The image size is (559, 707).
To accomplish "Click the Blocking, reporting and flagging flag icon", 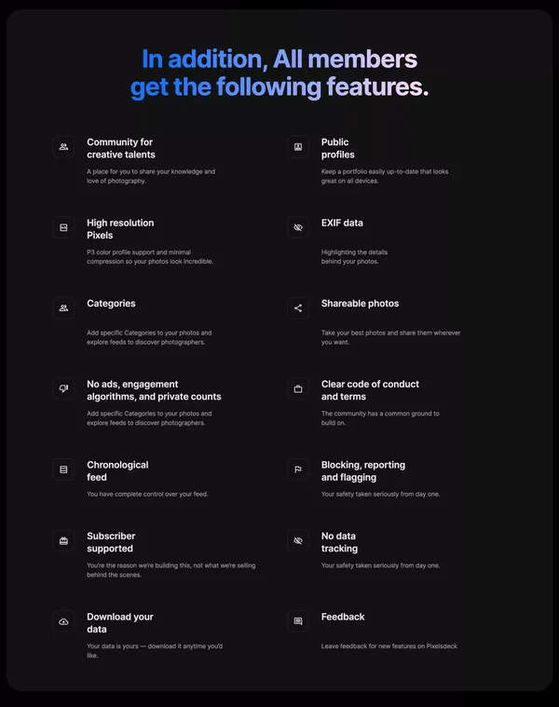I will click(298, 469).
